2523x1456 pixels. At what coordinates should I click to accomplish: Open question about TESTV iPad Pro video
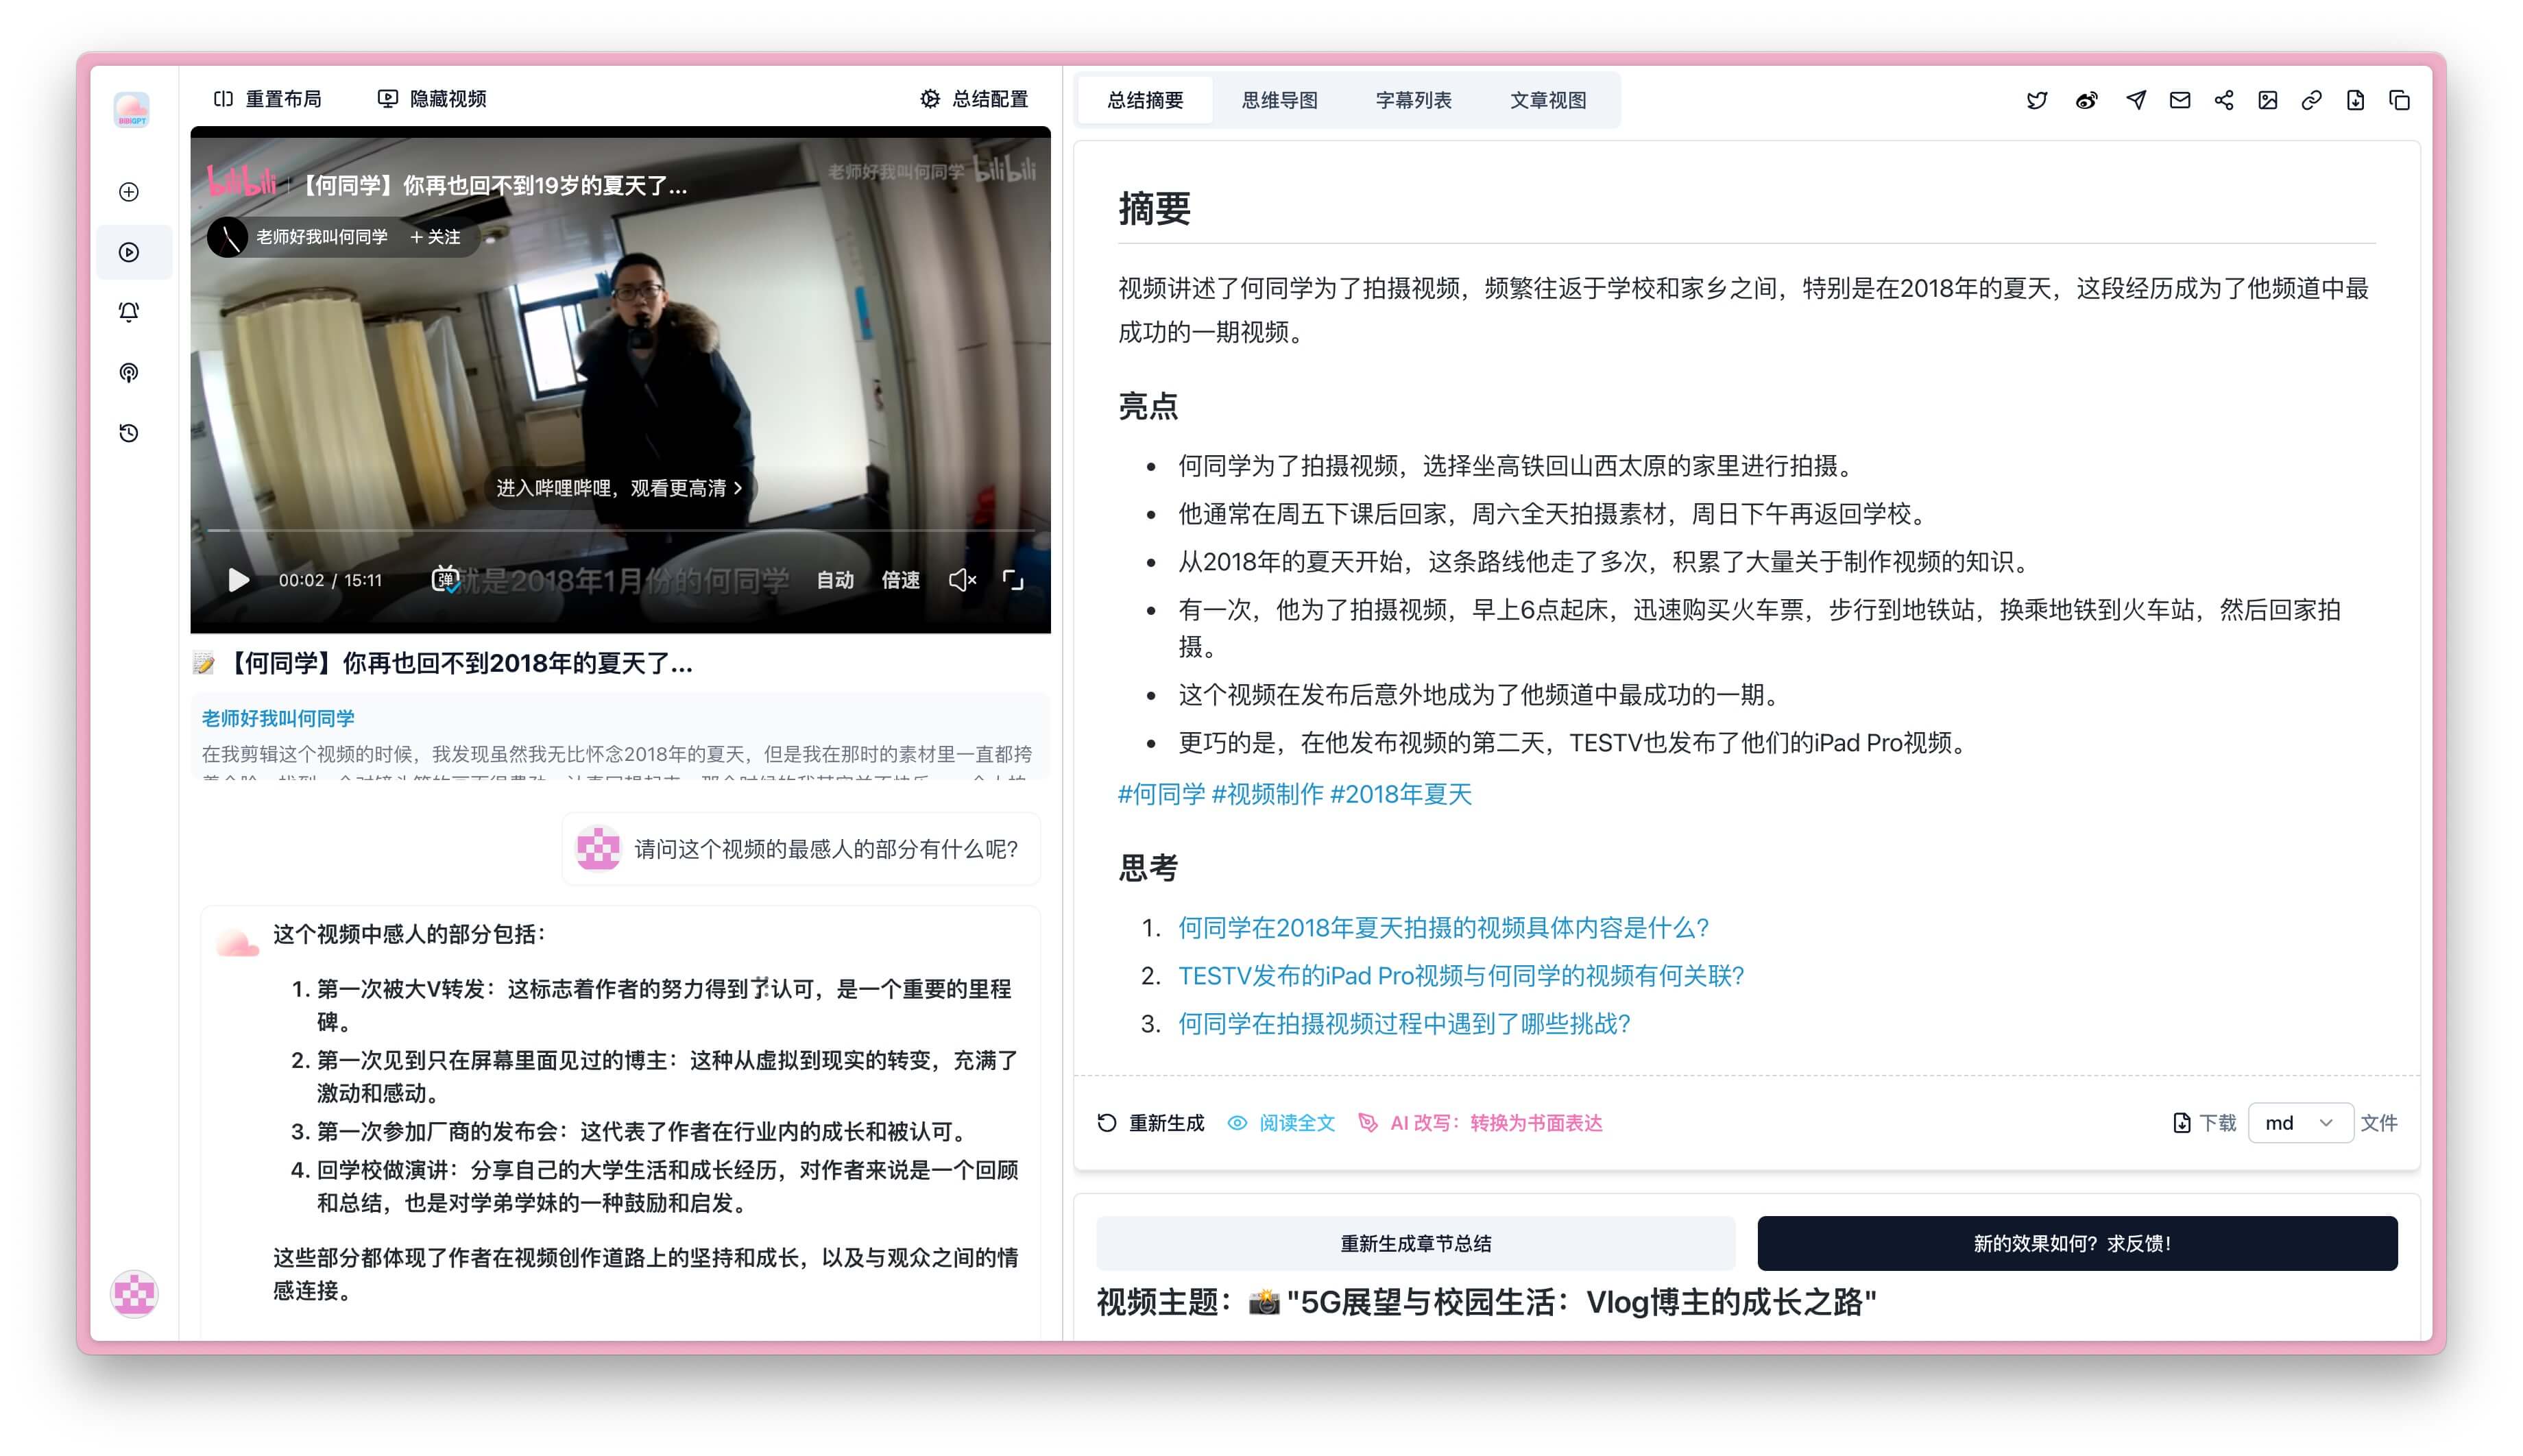[1460, 976]
